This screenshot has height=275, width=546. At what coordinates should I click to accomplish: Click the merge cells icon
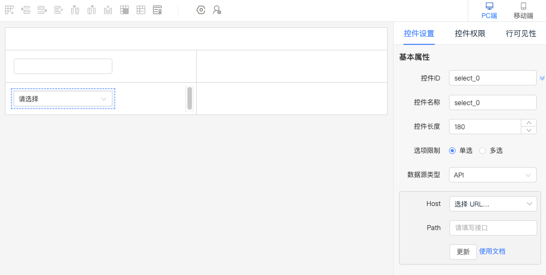pyautogui.click(x=124, y=10)
